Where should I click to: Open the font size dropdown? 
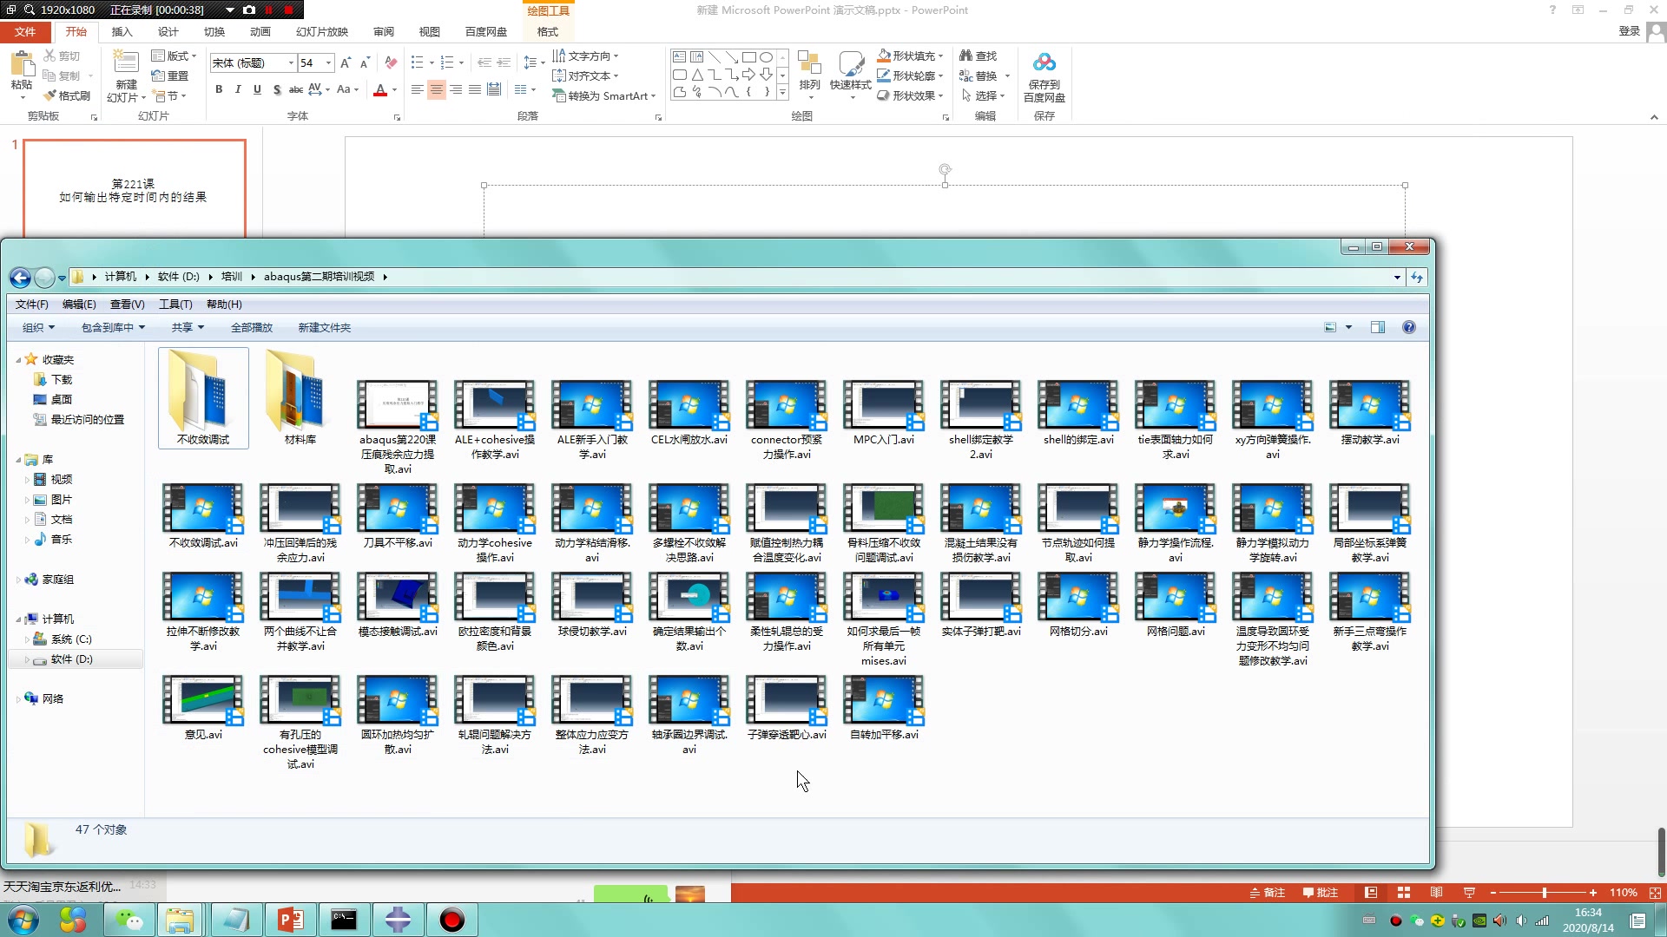[328, 62]
